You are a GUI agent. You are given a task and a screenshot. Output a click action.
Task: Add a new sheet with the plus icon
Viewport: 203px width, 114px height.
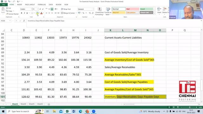pos(49,104)
